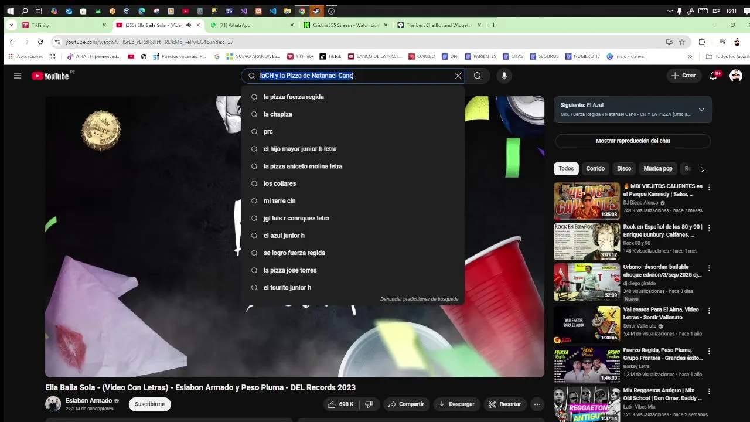Reload the page with refresh icon
Image resolution: width=750 pixels, height=422 pixels.
tap(40, 42)
